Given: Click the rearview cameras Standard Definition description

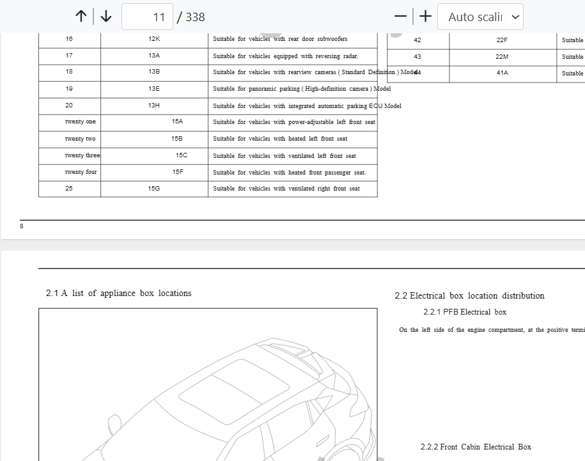Looking at the screenshot, I should point(315,72).
